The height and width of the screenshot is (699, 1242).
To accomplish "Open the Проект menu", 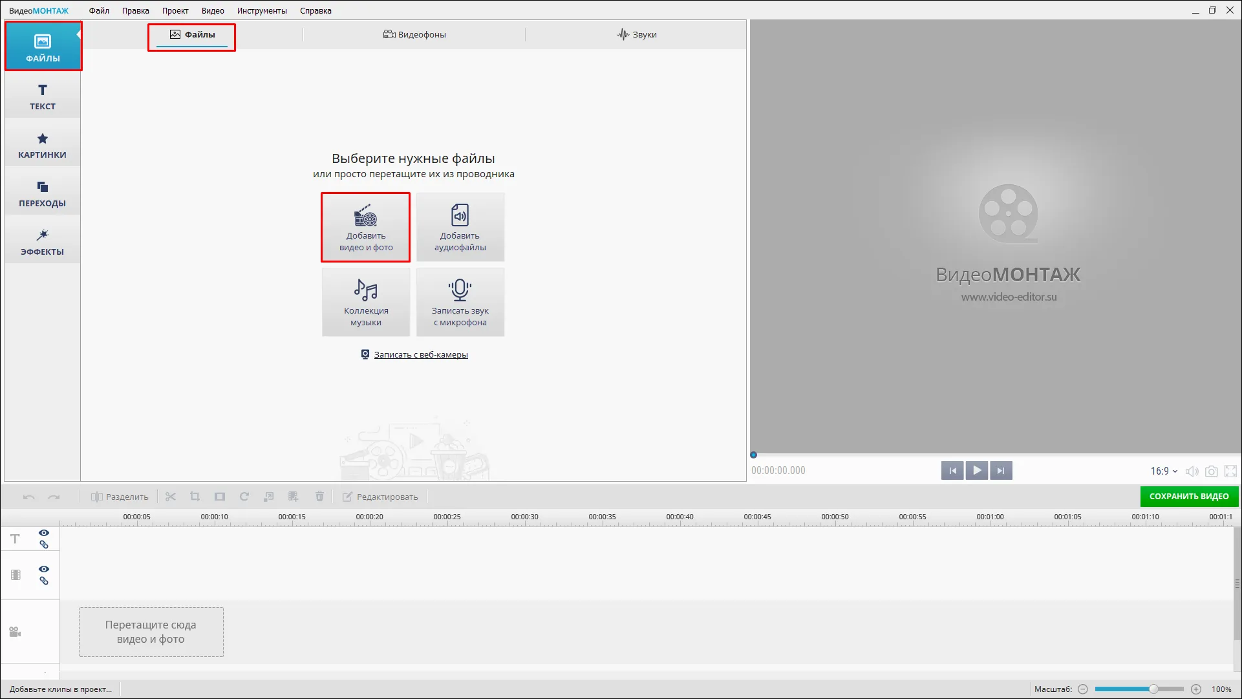I will click(175, 10).
